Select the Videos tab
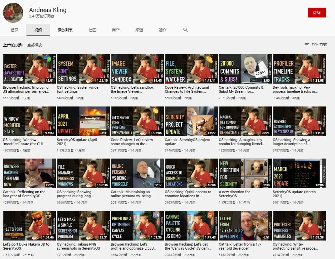The height and width of the screenshot is (259, 335). pos(38,30)
